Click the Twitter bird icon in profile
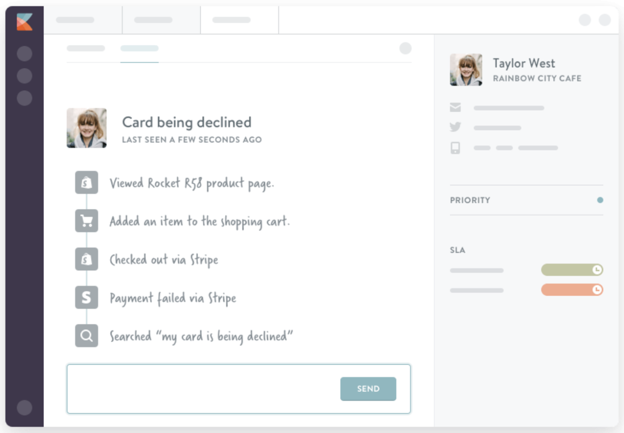 pos(455,127)
